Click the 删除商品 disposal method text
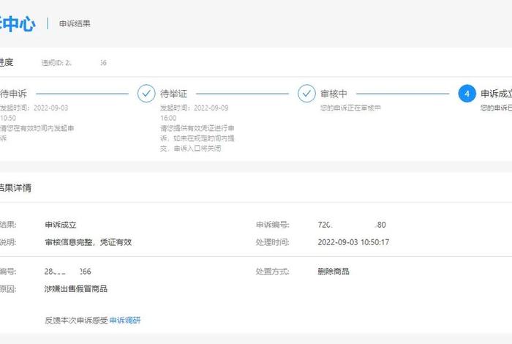 coord(334,271)
